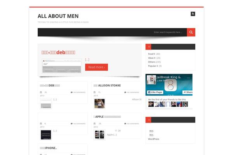Click the first RSS link in sidebar
Image resolution: width=233 pixels, height=155 pixels.
click(151, 131)
